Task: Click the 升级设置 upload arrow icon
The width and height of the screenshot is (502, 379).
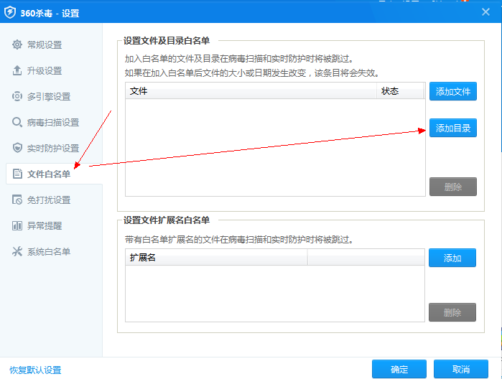Action: coord(17,71)
